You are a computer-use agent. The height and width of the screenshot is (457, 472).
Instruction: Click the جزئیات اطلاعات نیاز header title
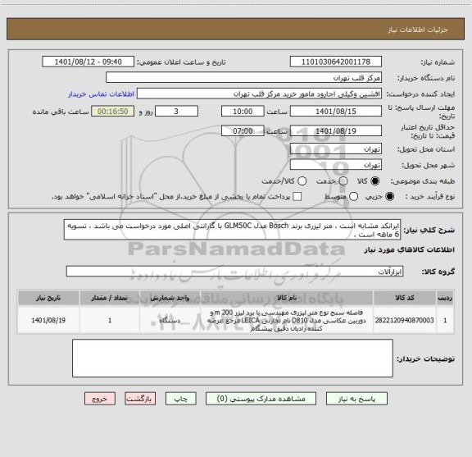(418, 30)
